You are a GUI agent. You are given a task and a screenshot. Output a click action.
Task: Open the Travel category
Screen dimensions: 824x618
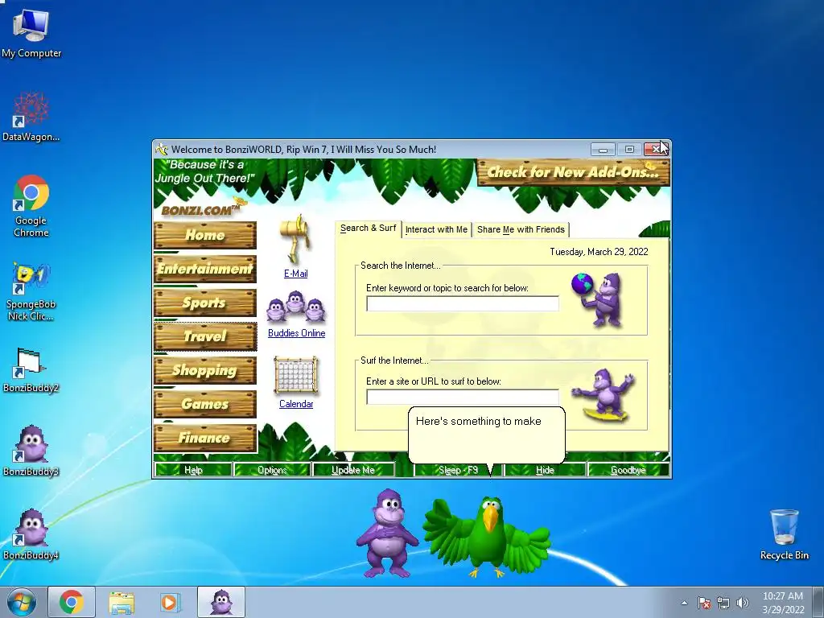point(205,336)
